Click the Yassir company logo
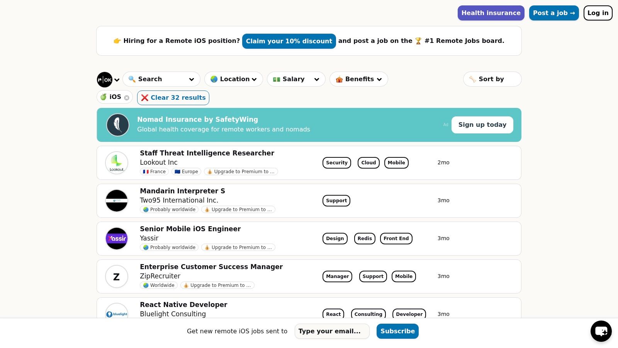The width and height of the screenshot is (618, 348). [x=117, y=239]
